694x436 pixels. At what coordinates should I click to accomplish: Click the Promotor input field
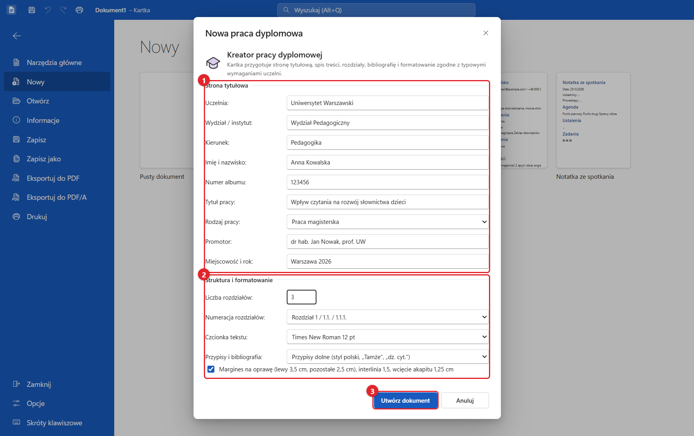pos(387,242)
